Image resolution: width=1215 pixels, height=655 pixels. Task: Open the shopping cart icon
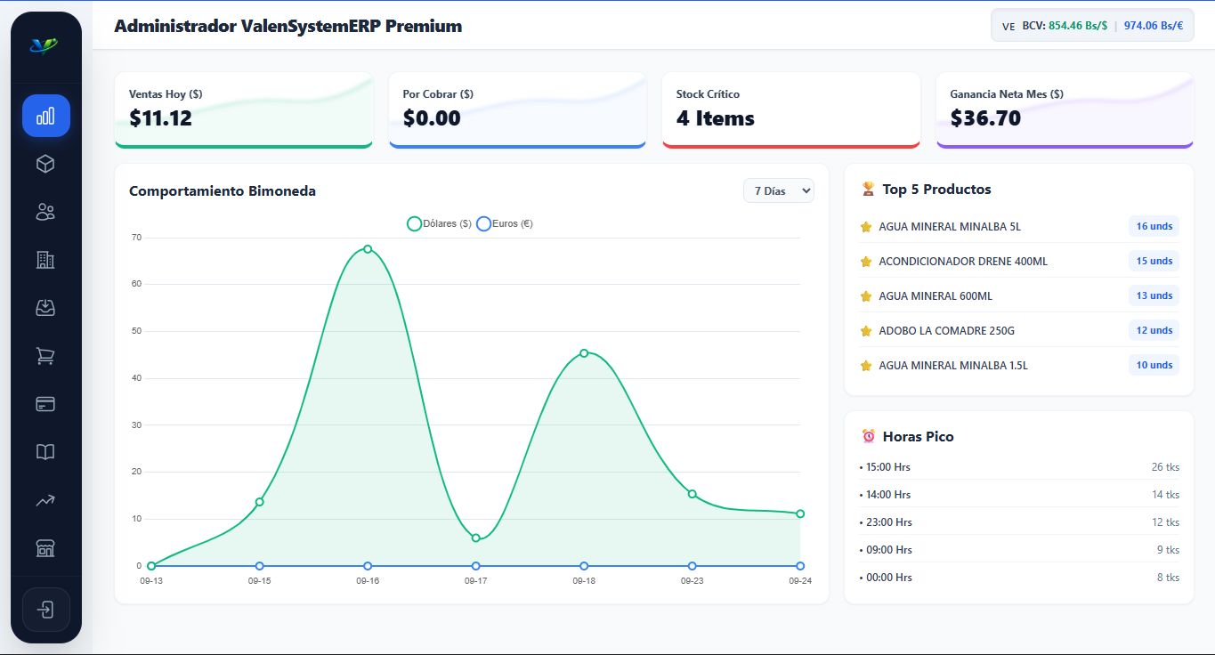[x=45, y=356]
